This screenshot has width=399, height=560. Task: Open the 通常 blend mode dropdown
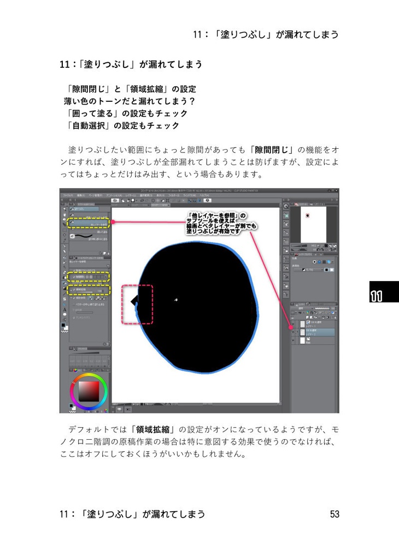click(x=302, y=308)
